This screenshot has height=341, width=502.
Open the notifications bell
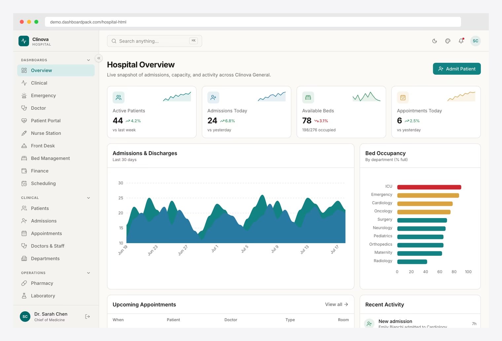point(461,41)
